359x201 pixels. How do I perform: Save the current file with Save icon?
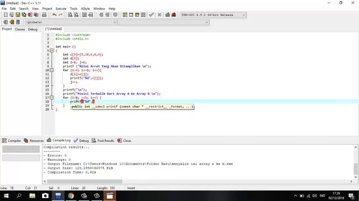pos(18,15)
